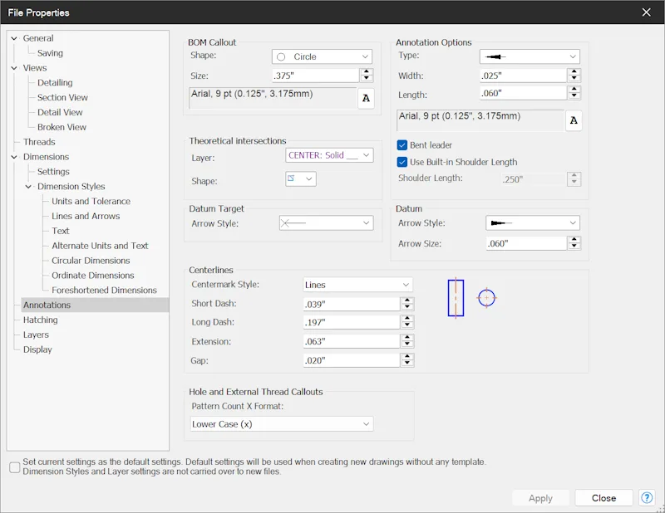Open Theoretical intersections Layer dropdown

[x=329, y=155]
